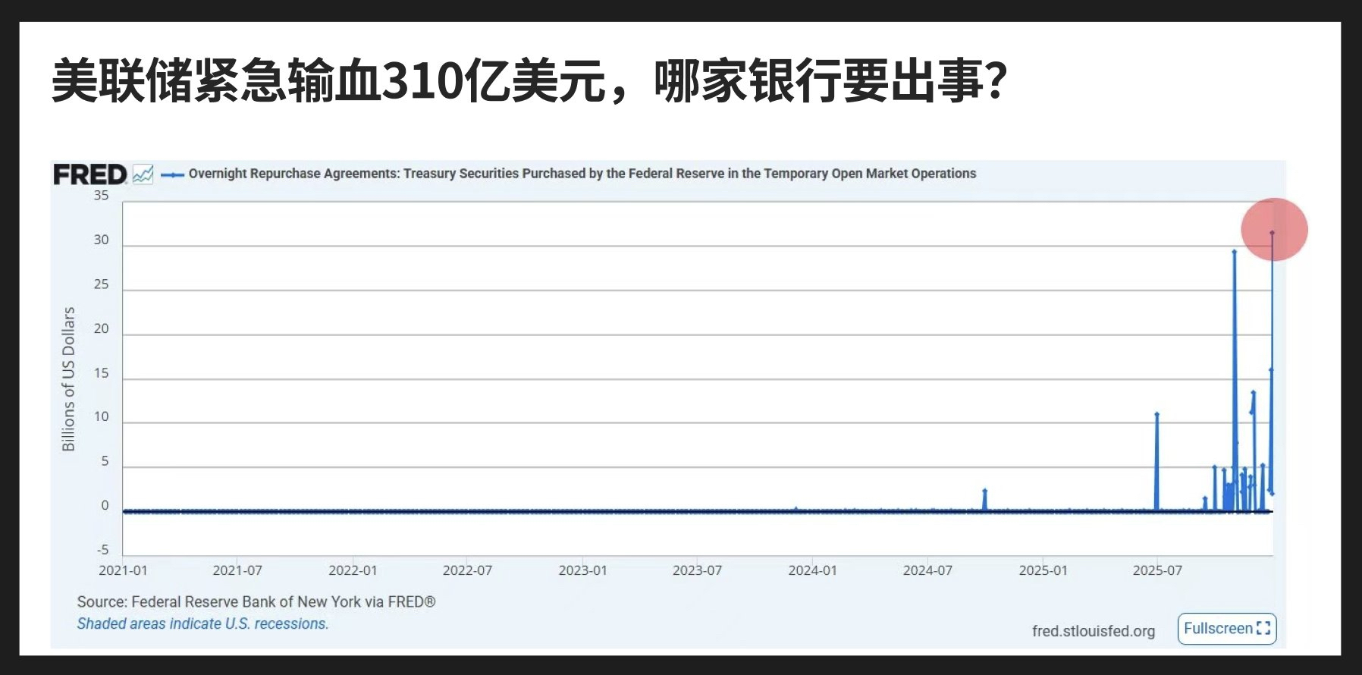Select the spike peak just under 30 billion

[1234, 252]
